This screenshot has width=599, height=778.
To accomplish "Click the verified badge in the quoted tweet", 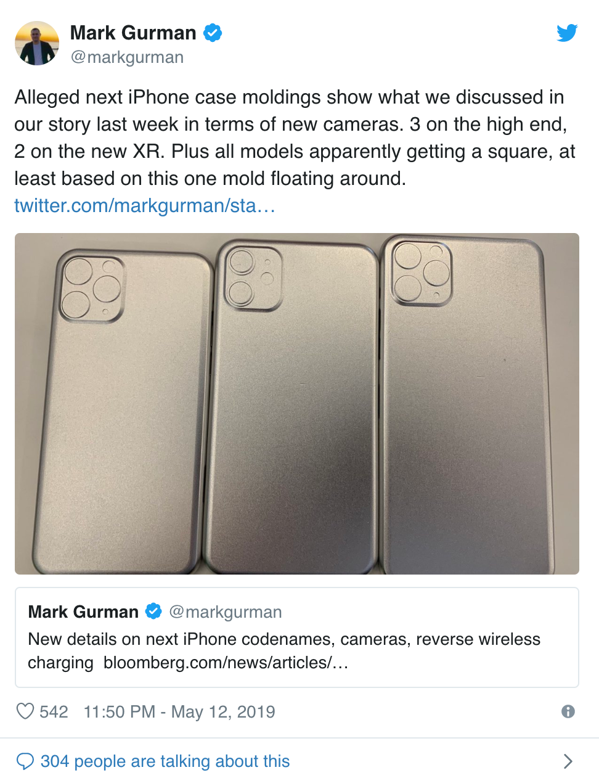I will (153, 612).
